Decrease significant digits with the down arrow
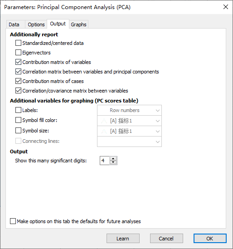The width and height of the screenshot is (233, 249). tap(113, 162)
